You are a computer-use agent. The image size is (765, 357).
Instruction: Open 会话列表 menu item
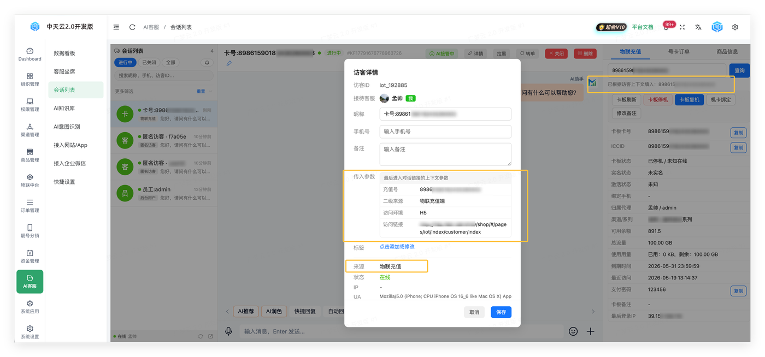tap(76, 90)
